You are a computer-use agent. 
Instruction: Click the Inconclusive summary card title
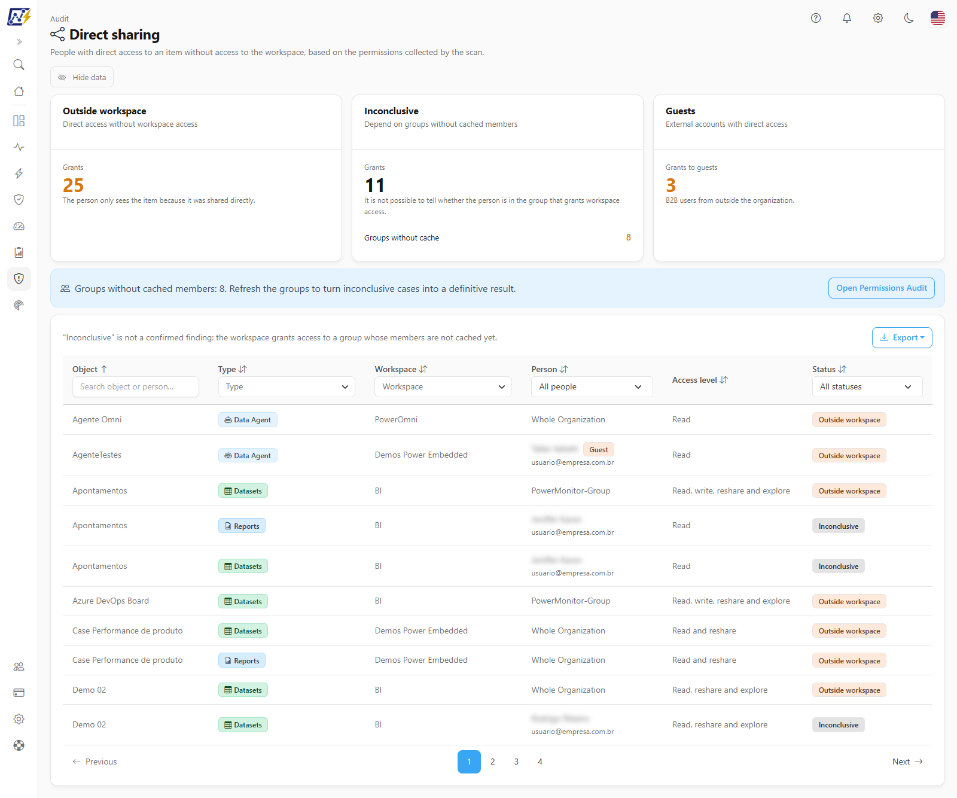click(x=391, y=111)
